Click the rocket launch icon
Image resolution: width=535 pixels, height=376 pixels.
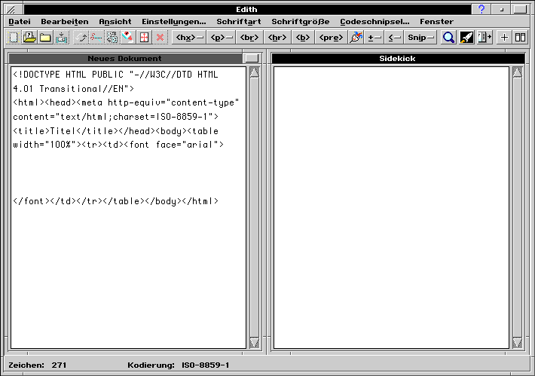tap(466, 37)
